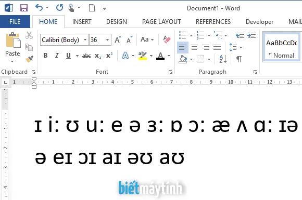Switch to the DESIGN tab
Viewport: 302px width, 200px height.
click(117, 21)
